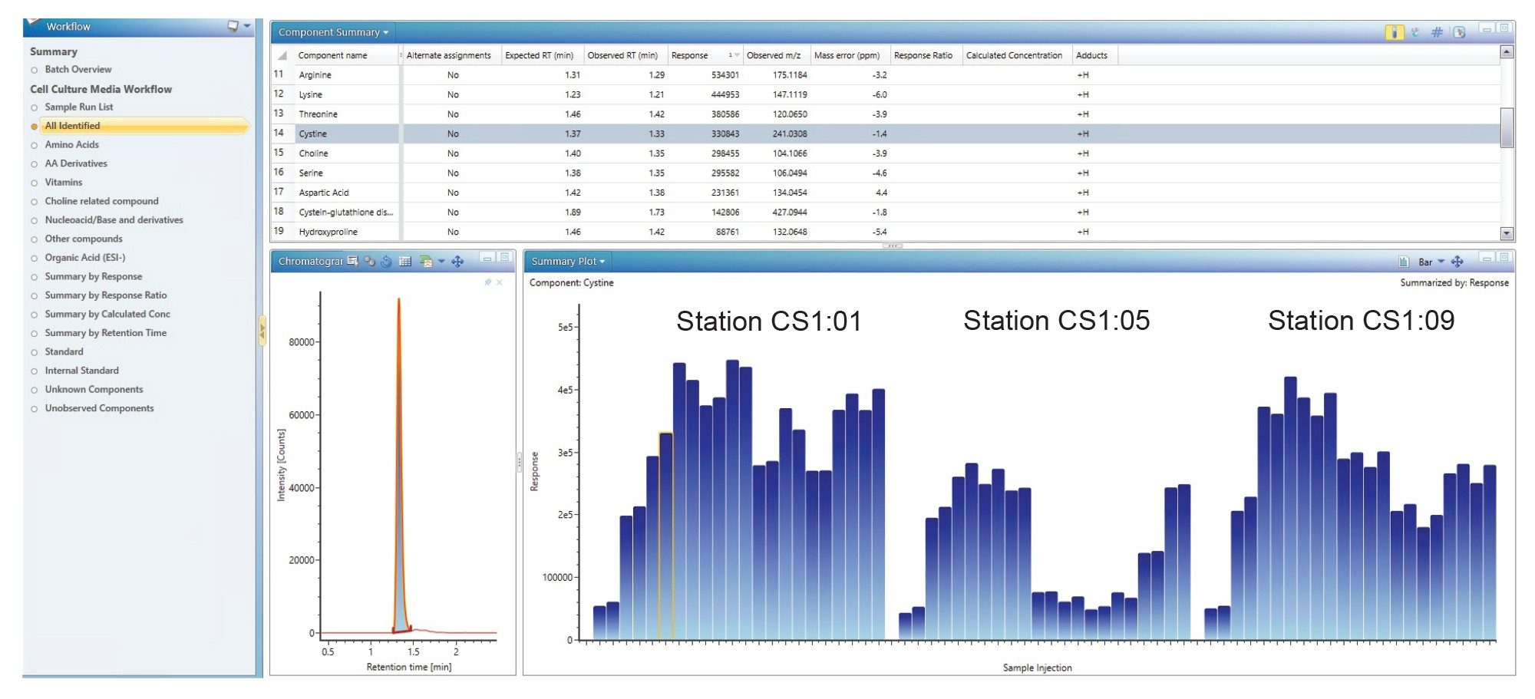The image size is (1535, 699).
Task: Click the gears icon in Chromatogram toolbar
Action: (x=369, y=262)
